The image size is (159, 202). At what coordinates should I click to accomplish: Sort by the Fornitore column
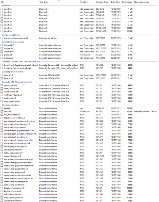pos(84,2)
